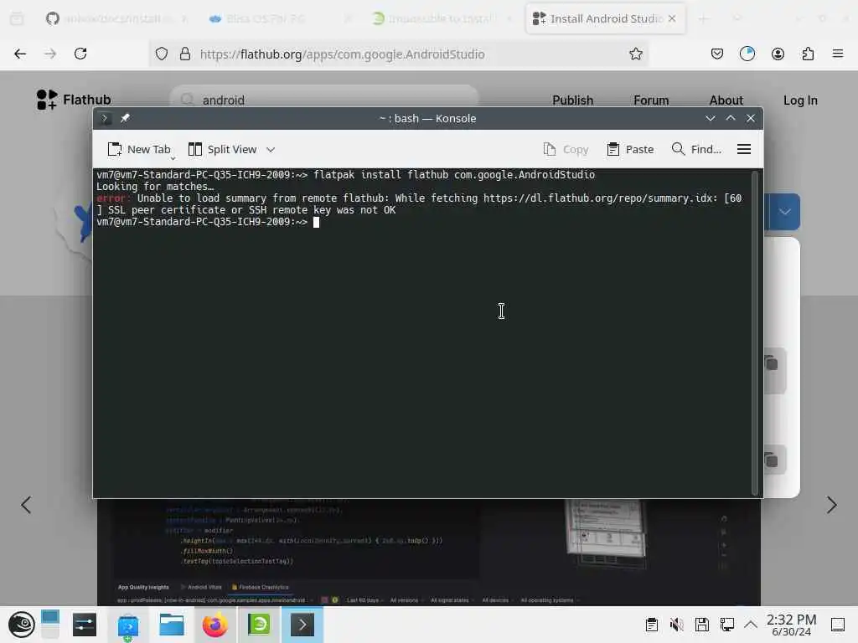Open a new Firefox tab with plus

point(703,19)
